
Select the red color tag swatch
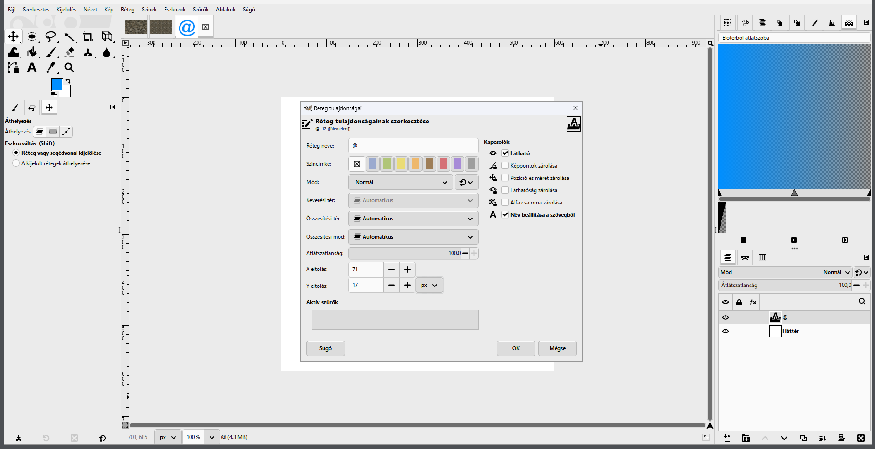pos(443,164)
